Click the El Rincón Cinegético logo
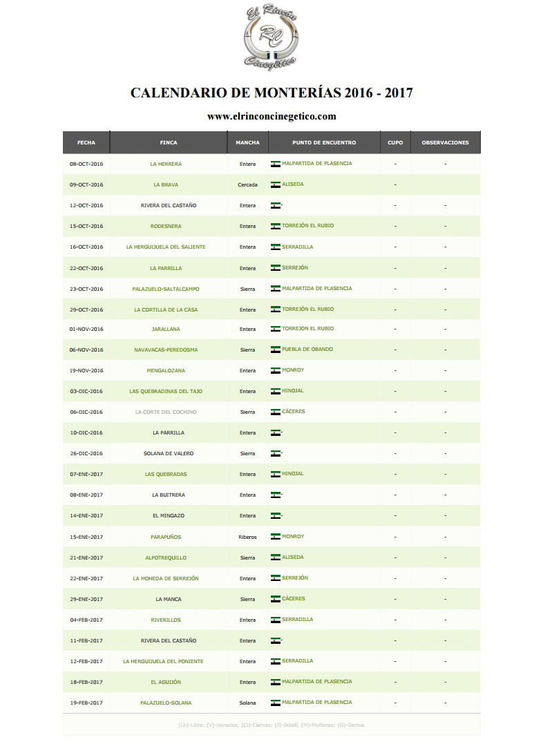Screen dimensions: 543x753 [x=271, y=38]
